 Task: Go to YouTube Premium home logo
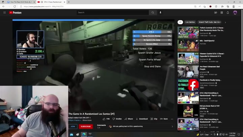[15, 12]
